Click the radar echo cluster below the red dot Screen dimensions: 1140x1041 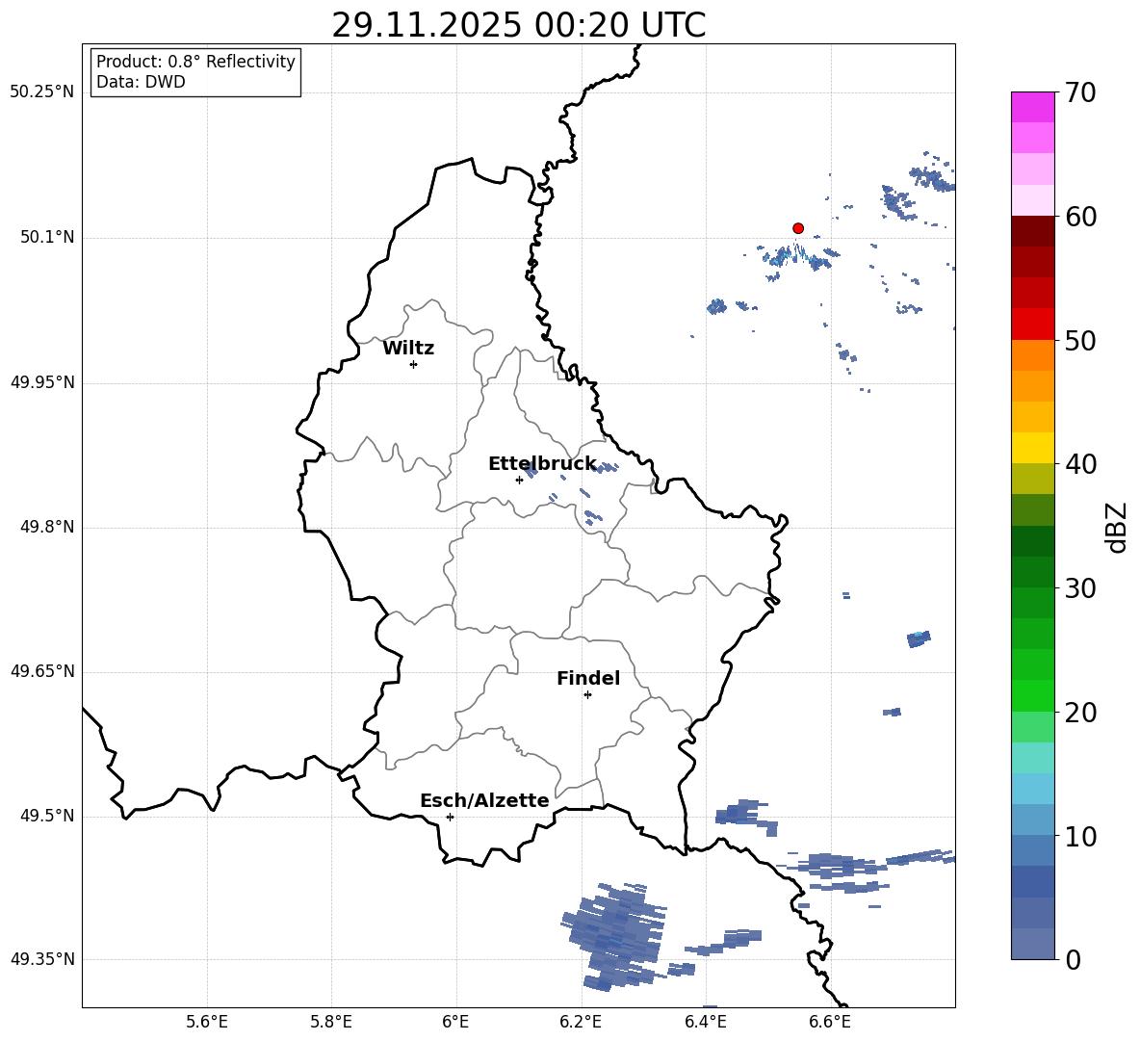tap(800, 258)
